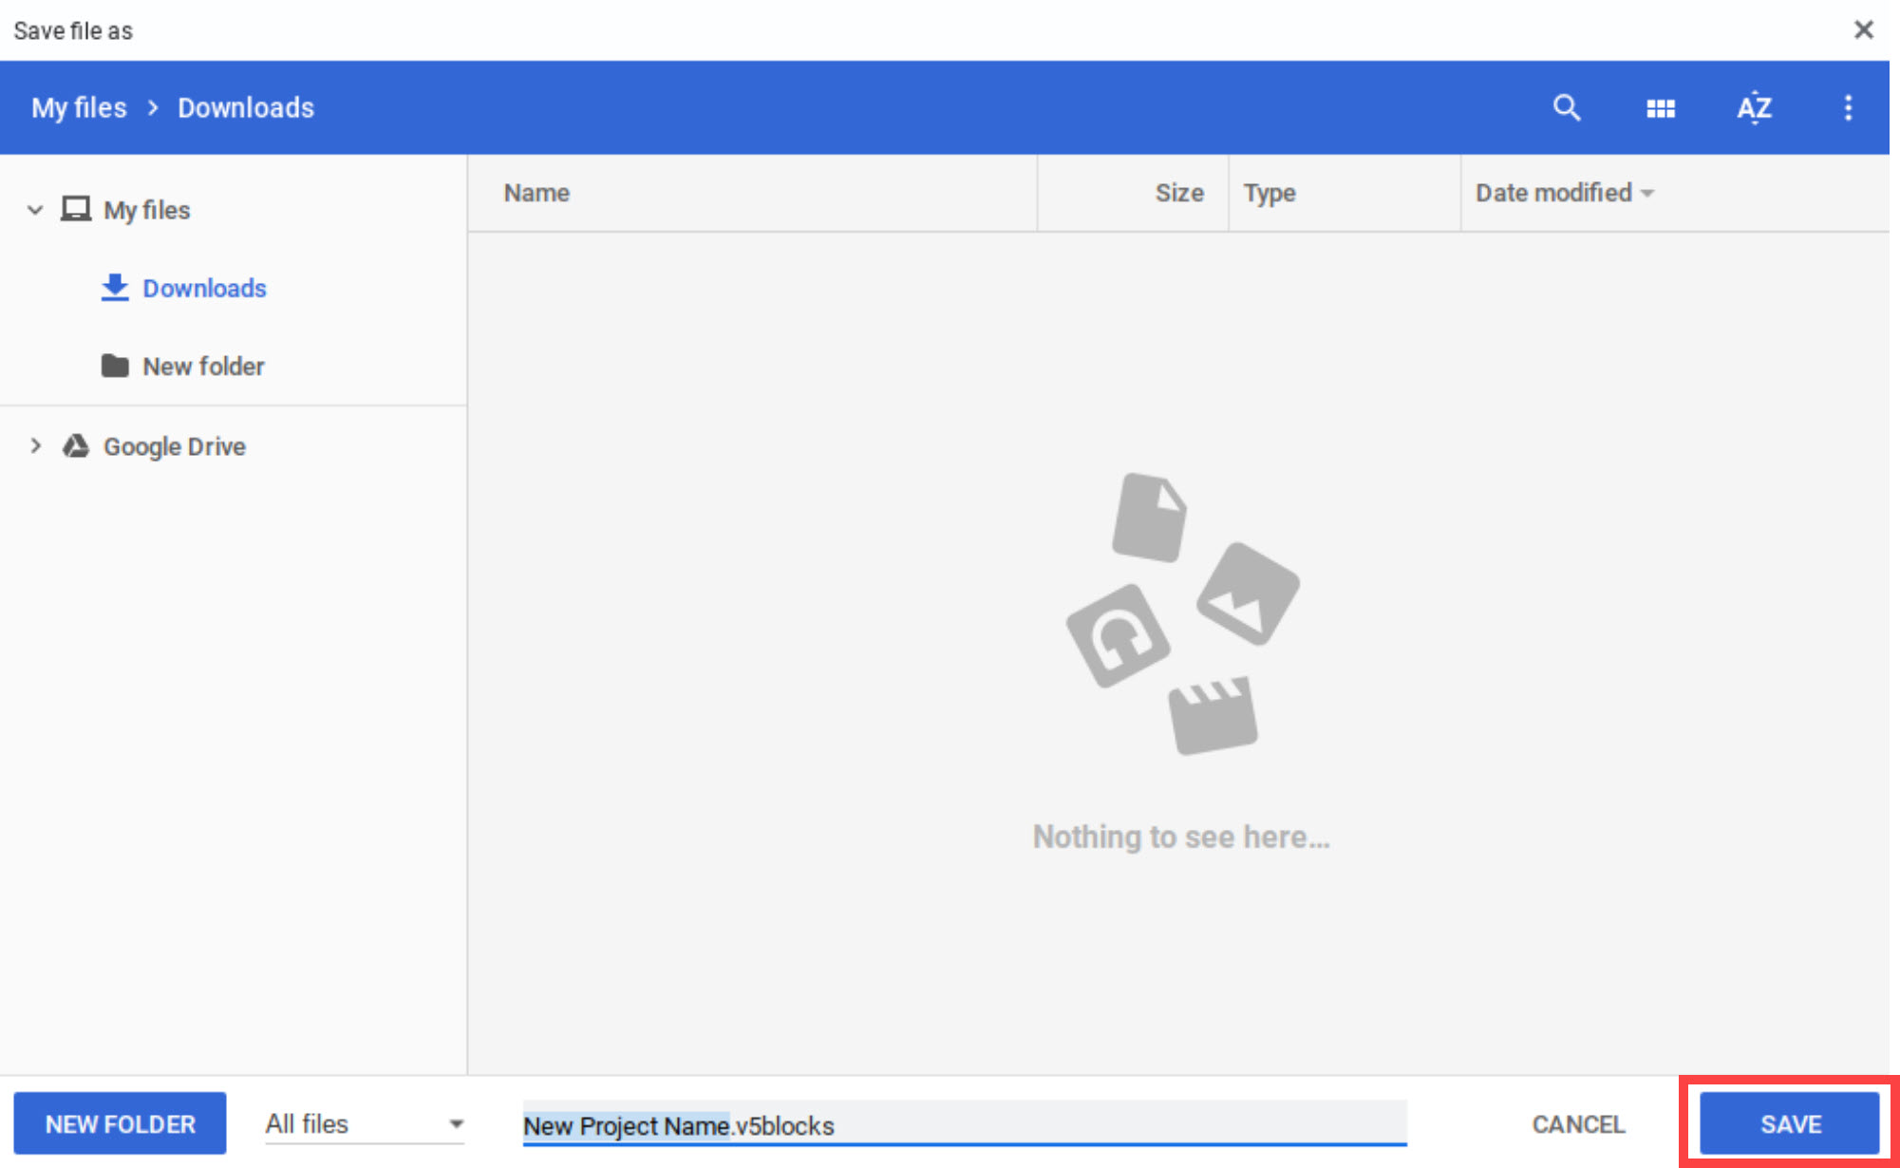Expand the Google Drive tree entry
Screen dimensions: 1900x1168
point(35,445)
